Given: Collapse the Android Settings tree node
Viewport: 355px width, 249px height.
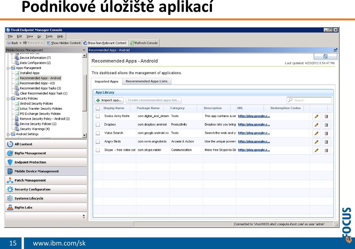Looking at the screenshot, I should point(8,134).
